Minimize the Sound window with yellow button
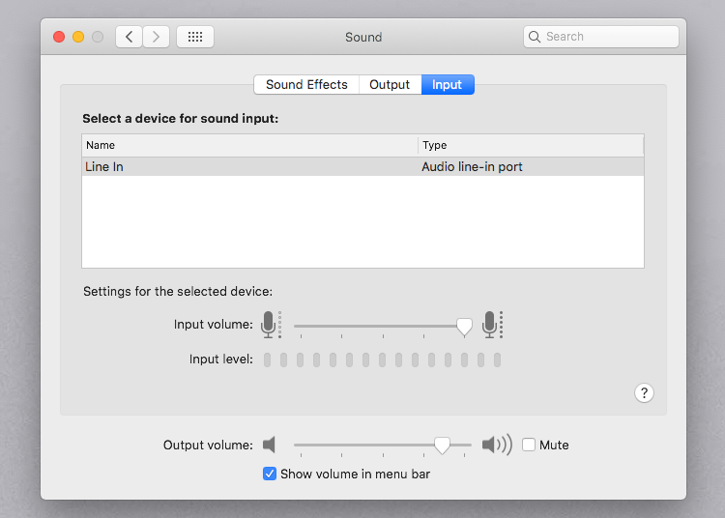Image resolution: width=725 pixels, height=518 pixels. click(78, 37)
